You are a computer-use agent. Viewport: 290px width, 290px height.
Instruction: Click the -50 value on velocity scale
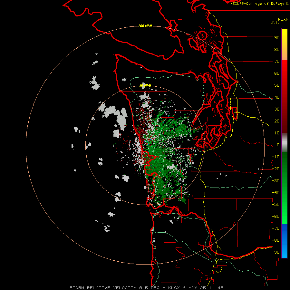(x=275, y=205)
